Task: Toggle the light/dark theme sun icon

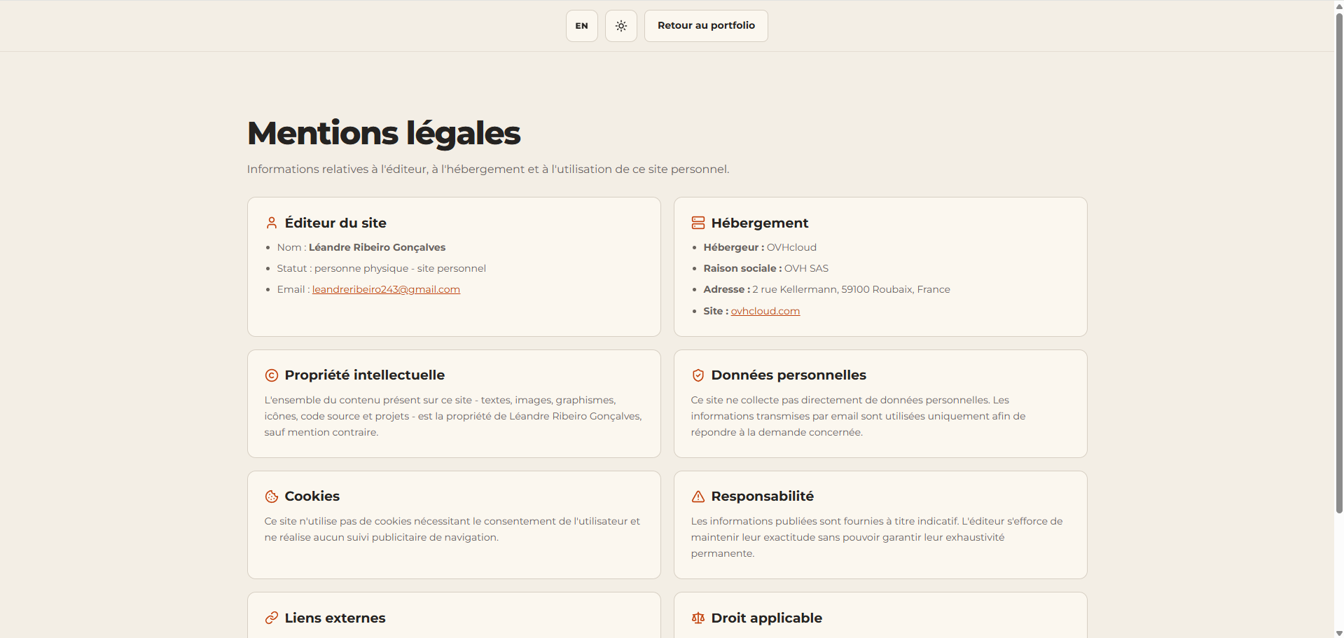Action: coord(621,26)
